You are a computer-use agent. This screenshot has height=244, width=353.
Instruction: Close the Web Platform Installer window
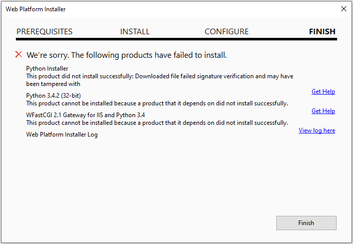[343, 9]
